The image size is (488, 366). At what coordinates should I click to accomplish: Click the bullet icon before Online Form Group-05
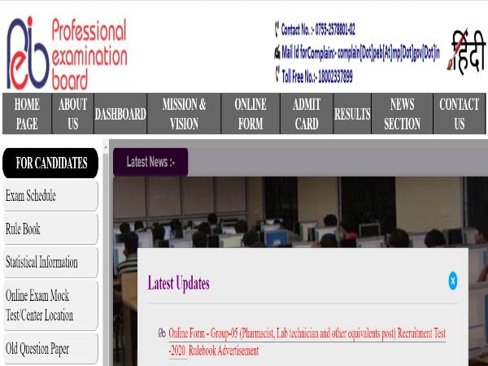162,333
